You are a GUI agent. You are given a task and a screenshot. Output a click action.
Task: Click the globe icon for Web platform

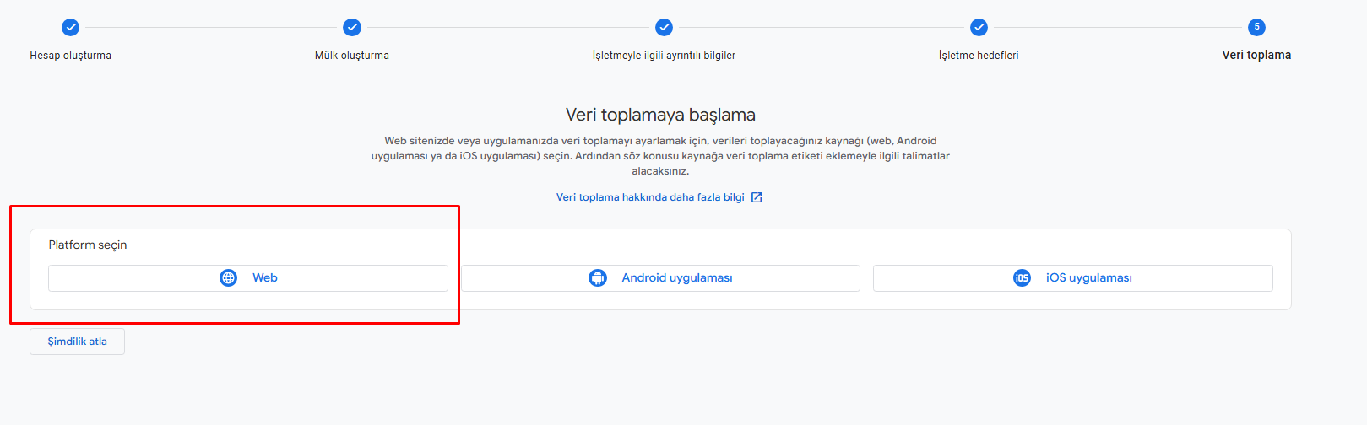click(x=229, y=278)
